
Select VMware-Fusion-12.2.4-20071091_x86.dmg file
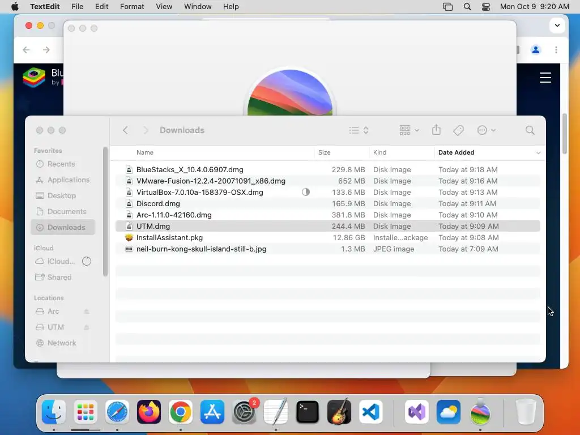328,181
